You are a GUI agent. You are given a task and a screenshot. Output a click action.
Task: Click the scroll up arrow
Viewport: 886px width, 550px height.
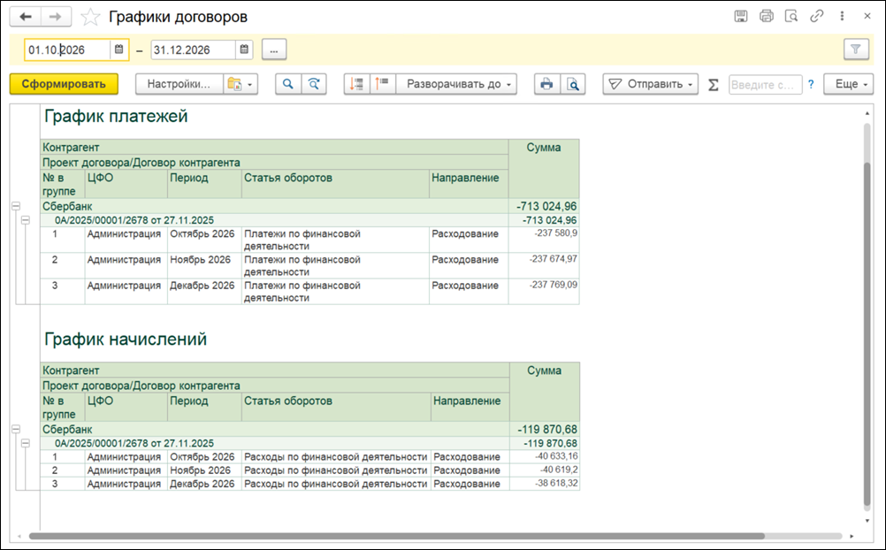coord(867,114)
